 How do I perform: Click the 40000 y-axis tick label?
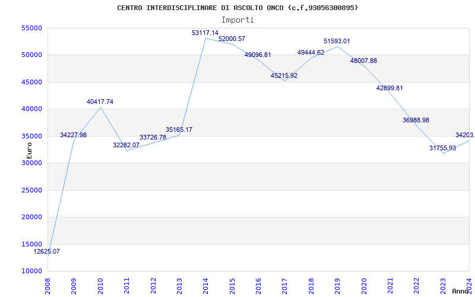(x=31, y=109)
